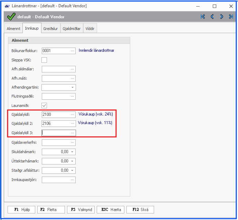Open the Skuldahámark dropdown arrow

pyautogui.click(x=72, y=152)
